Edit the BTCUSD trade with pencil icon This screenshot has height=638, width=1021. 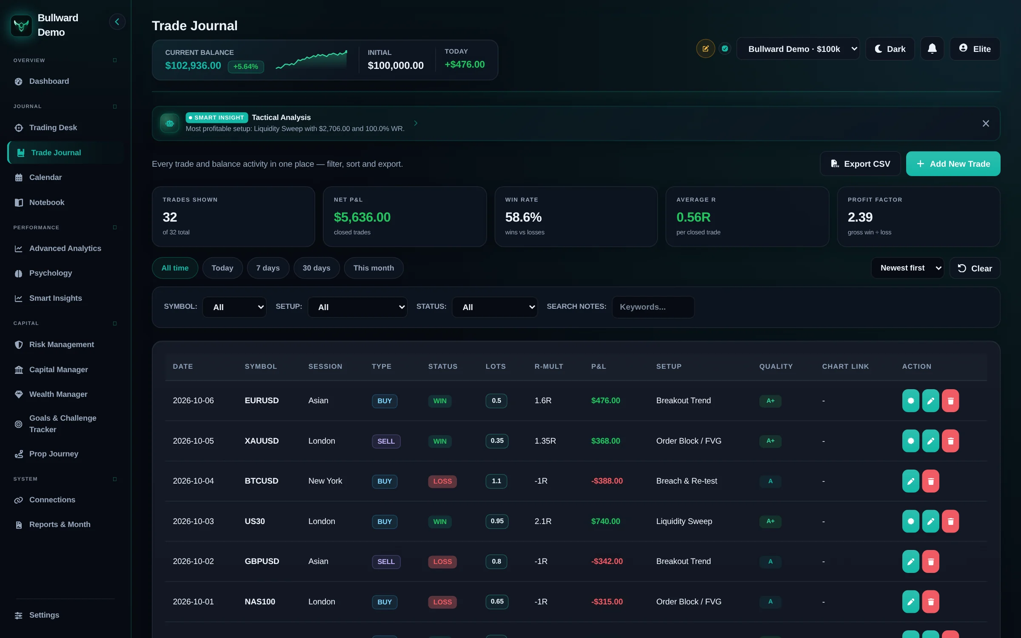(911, 481)
